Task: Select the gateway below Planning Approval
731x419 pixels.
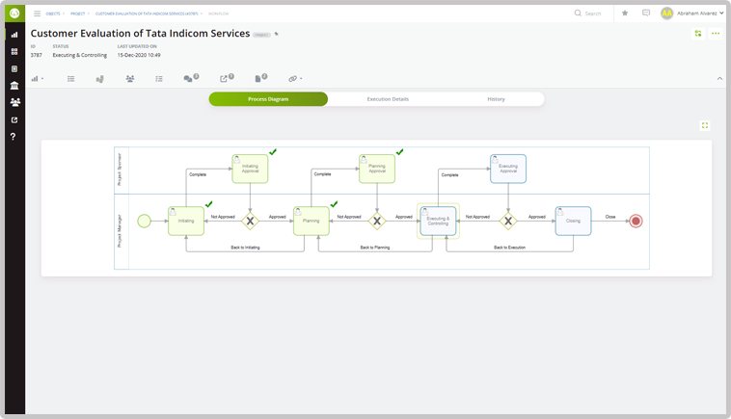Action: (x=377, y=221)
